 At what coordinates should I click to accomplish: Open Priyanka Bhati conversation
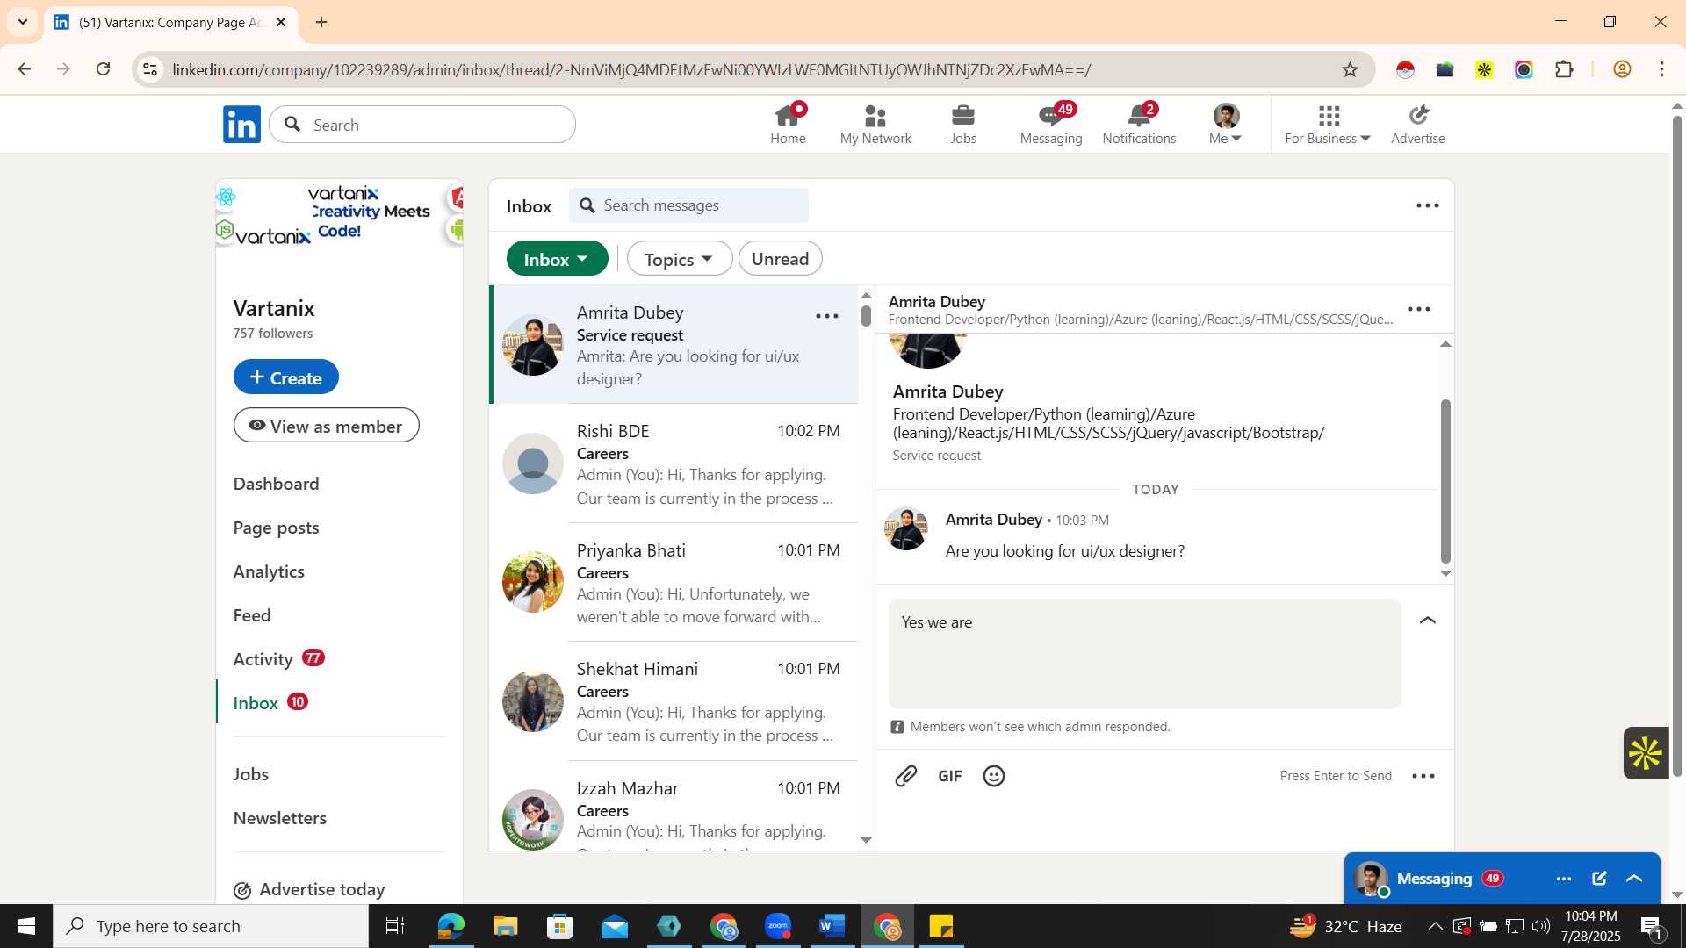click(x=674, y=583)
